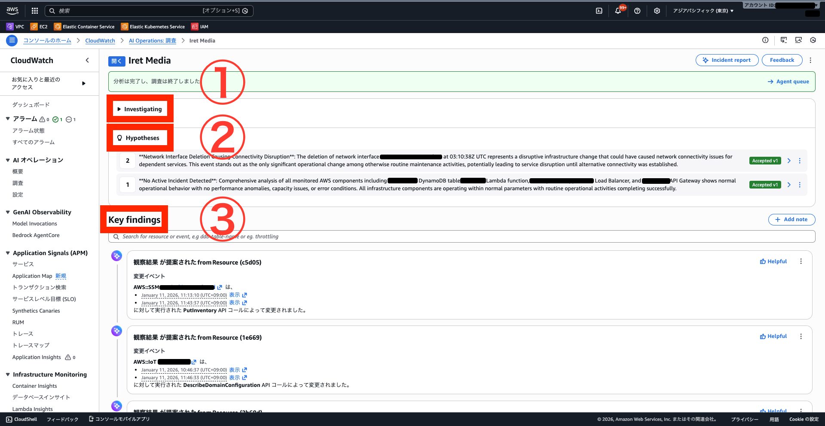The image size is (825, 426).
Task: Mark the c5d05 finding as Helpful
Action: [x=773, y=262]
